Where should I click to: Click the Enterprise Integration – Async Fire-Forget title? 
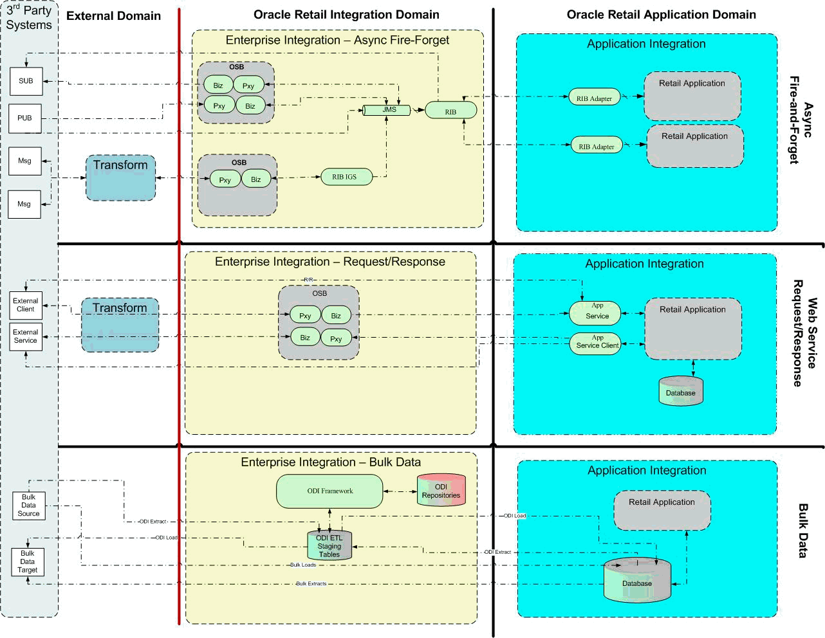coord(337,40)
